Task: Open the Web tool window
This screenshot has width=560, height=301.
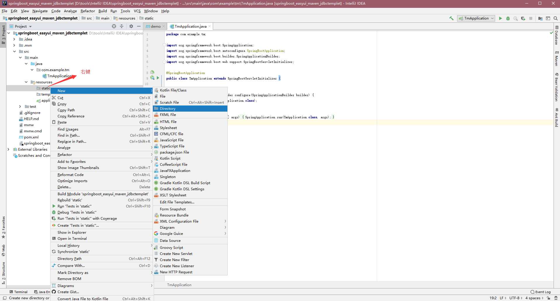Action: [4, 250]
